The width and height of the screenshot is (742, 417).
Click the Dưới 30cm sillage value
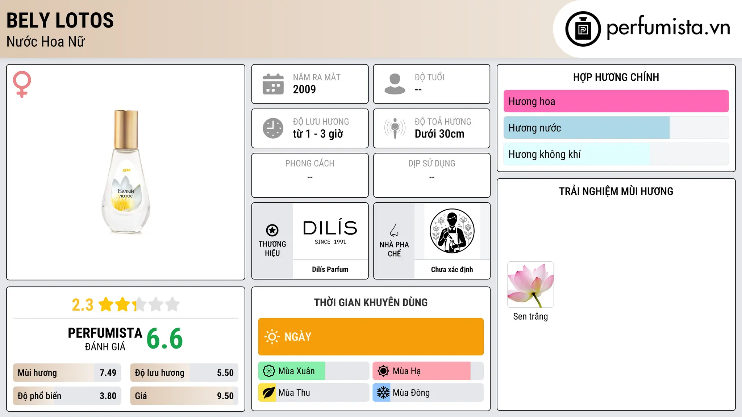point(439,134)
